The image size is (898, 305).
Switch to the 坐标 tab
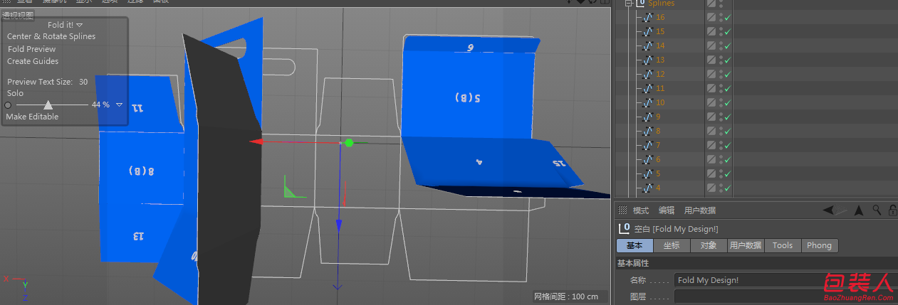click(x=672, y=245)
